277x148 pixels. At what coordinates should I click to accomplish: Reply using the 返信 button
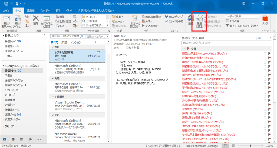pyautogui.click(x=60, y=16)
